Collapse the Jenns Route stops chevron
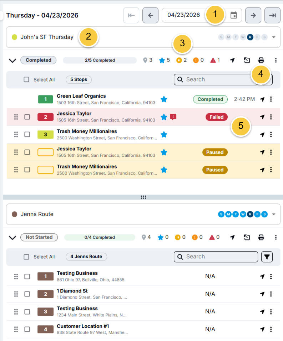Image resolution: width=283 pixels, height=341 pixels. coord(12,237)
